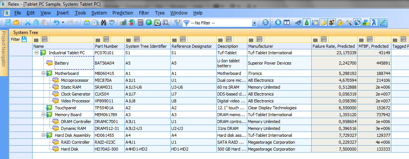Click MTBF, Predicted column header

click(374, 46)
